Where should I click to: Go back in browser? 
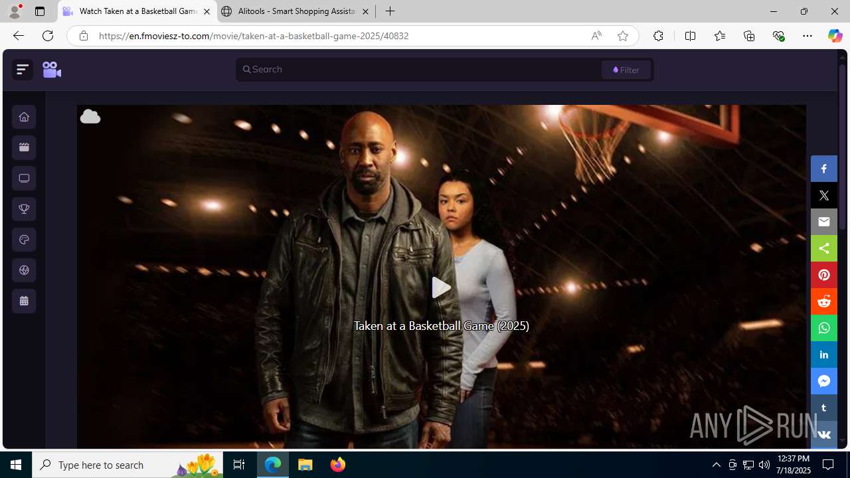(18, 36)
